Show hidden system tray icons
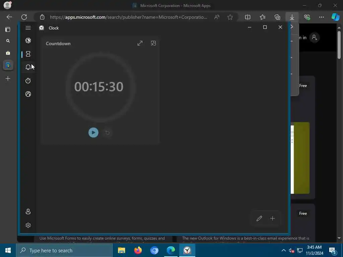The width and height of the screenshot is (343, 257). [x=283, y=250]
